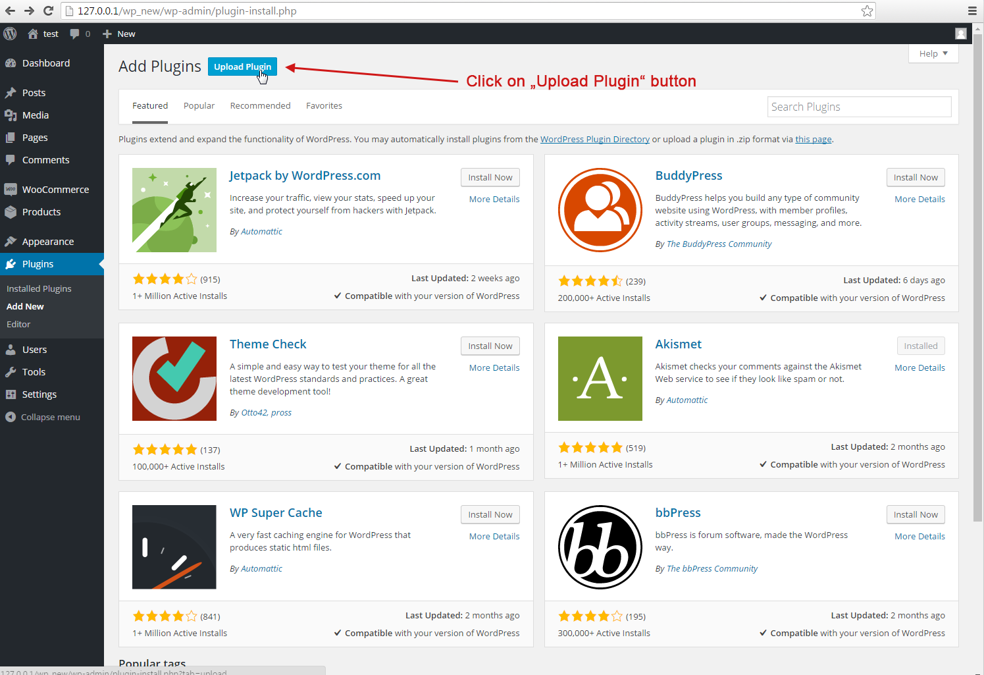Viewport: 984px width, 675px height.
Task: Open WordPress Plugin Directory link
Action: click(595, 139)
